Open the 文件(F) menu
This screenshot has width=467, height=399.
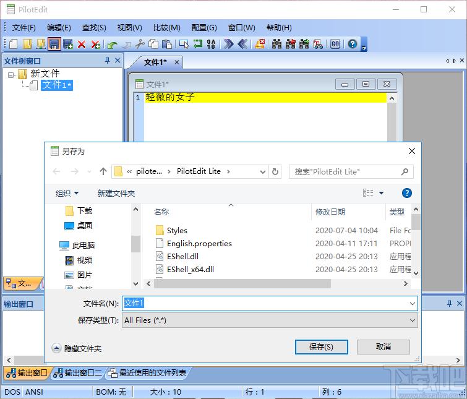(x=24, y=28)
